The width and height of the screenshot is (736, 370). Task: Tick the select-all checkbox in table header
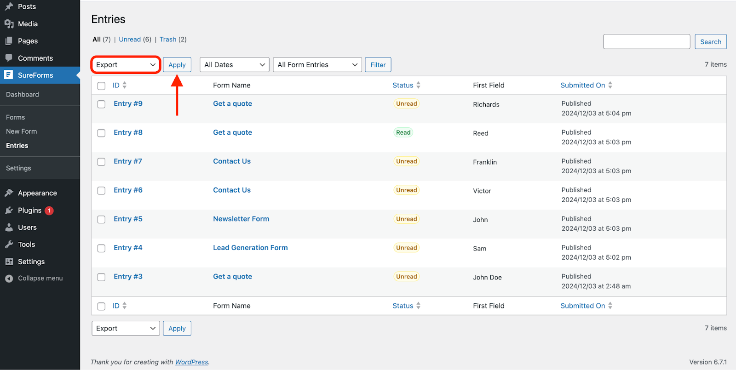pos(102,86)
